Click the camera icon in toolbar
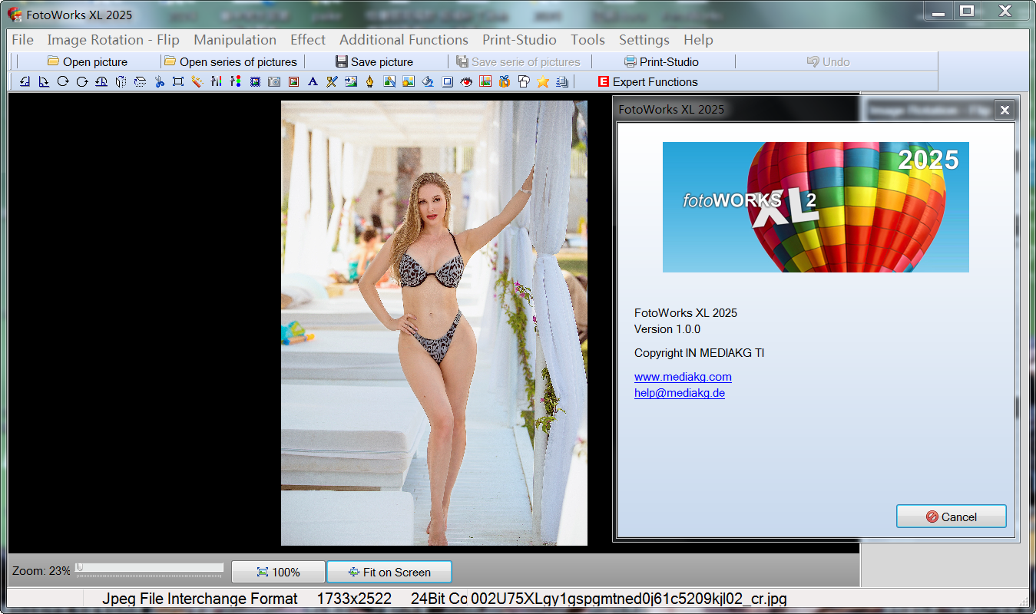This screenshot has height=614, width=1036. pyautogui.click(x=274, y=82)
